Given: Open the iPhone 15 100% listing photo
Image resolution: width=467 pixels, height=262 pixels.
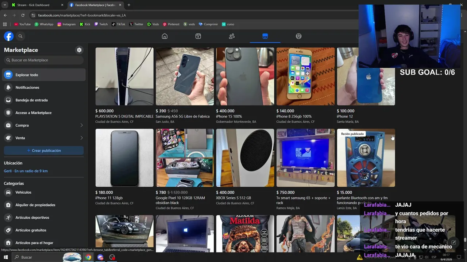Looking at the screenshot, I should [245, 76].
